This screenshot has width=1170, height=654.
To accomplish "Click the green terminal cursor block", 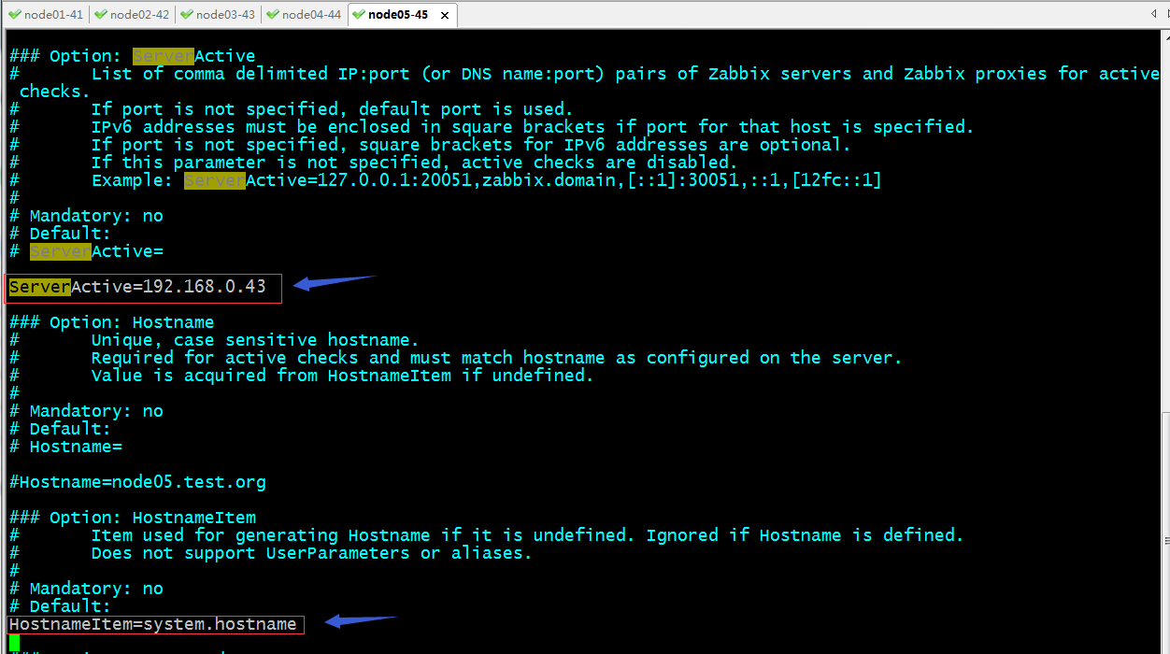I will 14,643.
